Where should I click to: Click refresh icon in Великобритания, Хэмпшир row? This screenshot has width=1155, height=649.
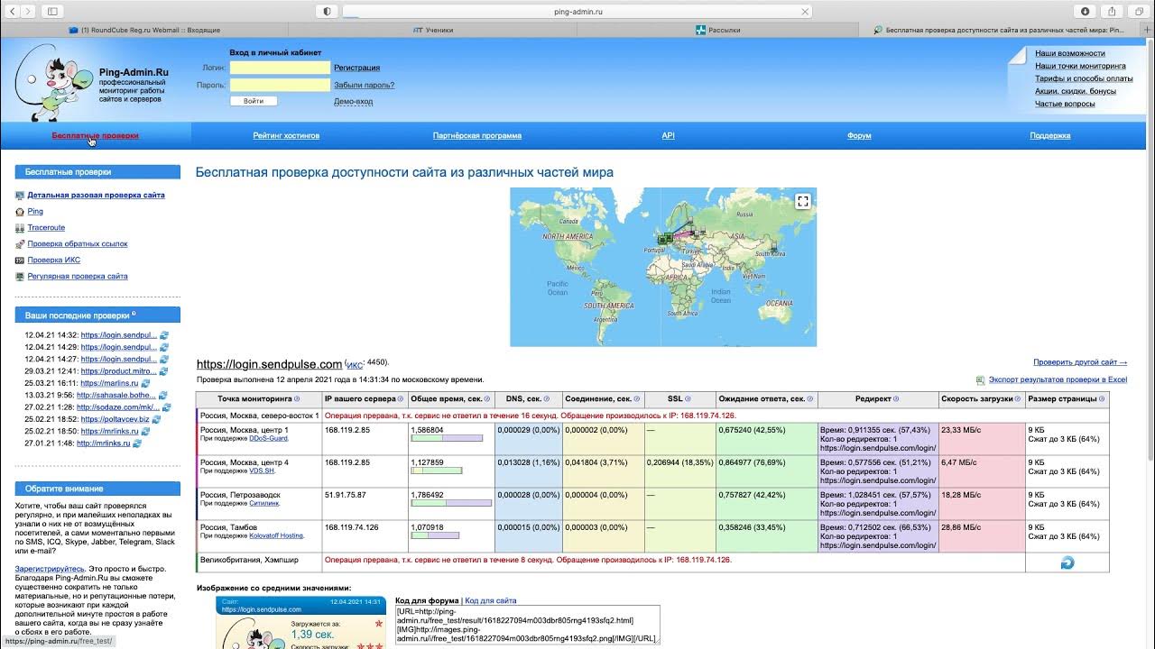[x=1067, y=562]
